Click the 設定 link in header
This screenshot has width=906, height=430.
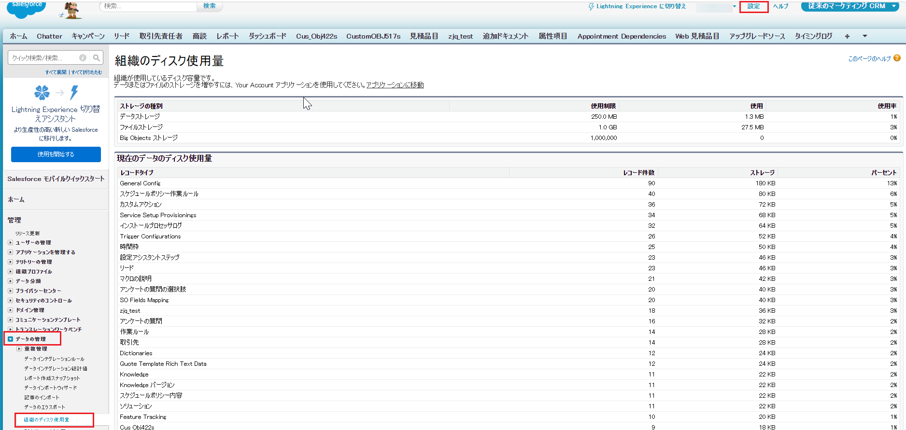click(x=753, y=6)
